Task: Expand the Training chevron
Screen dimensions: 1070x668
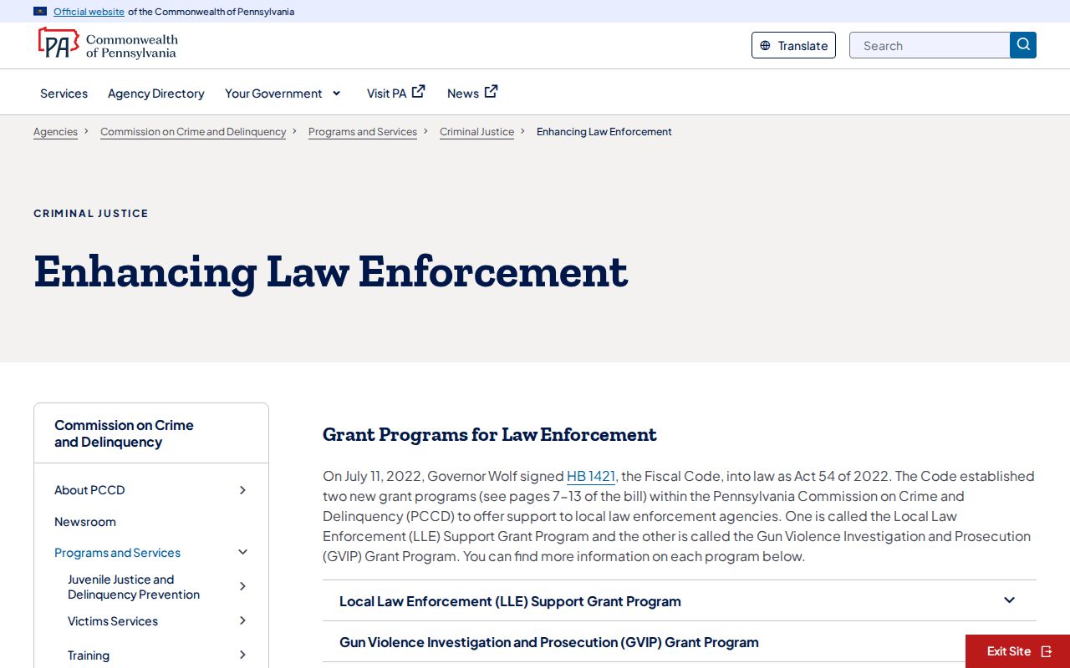Action: click(242, 655)
